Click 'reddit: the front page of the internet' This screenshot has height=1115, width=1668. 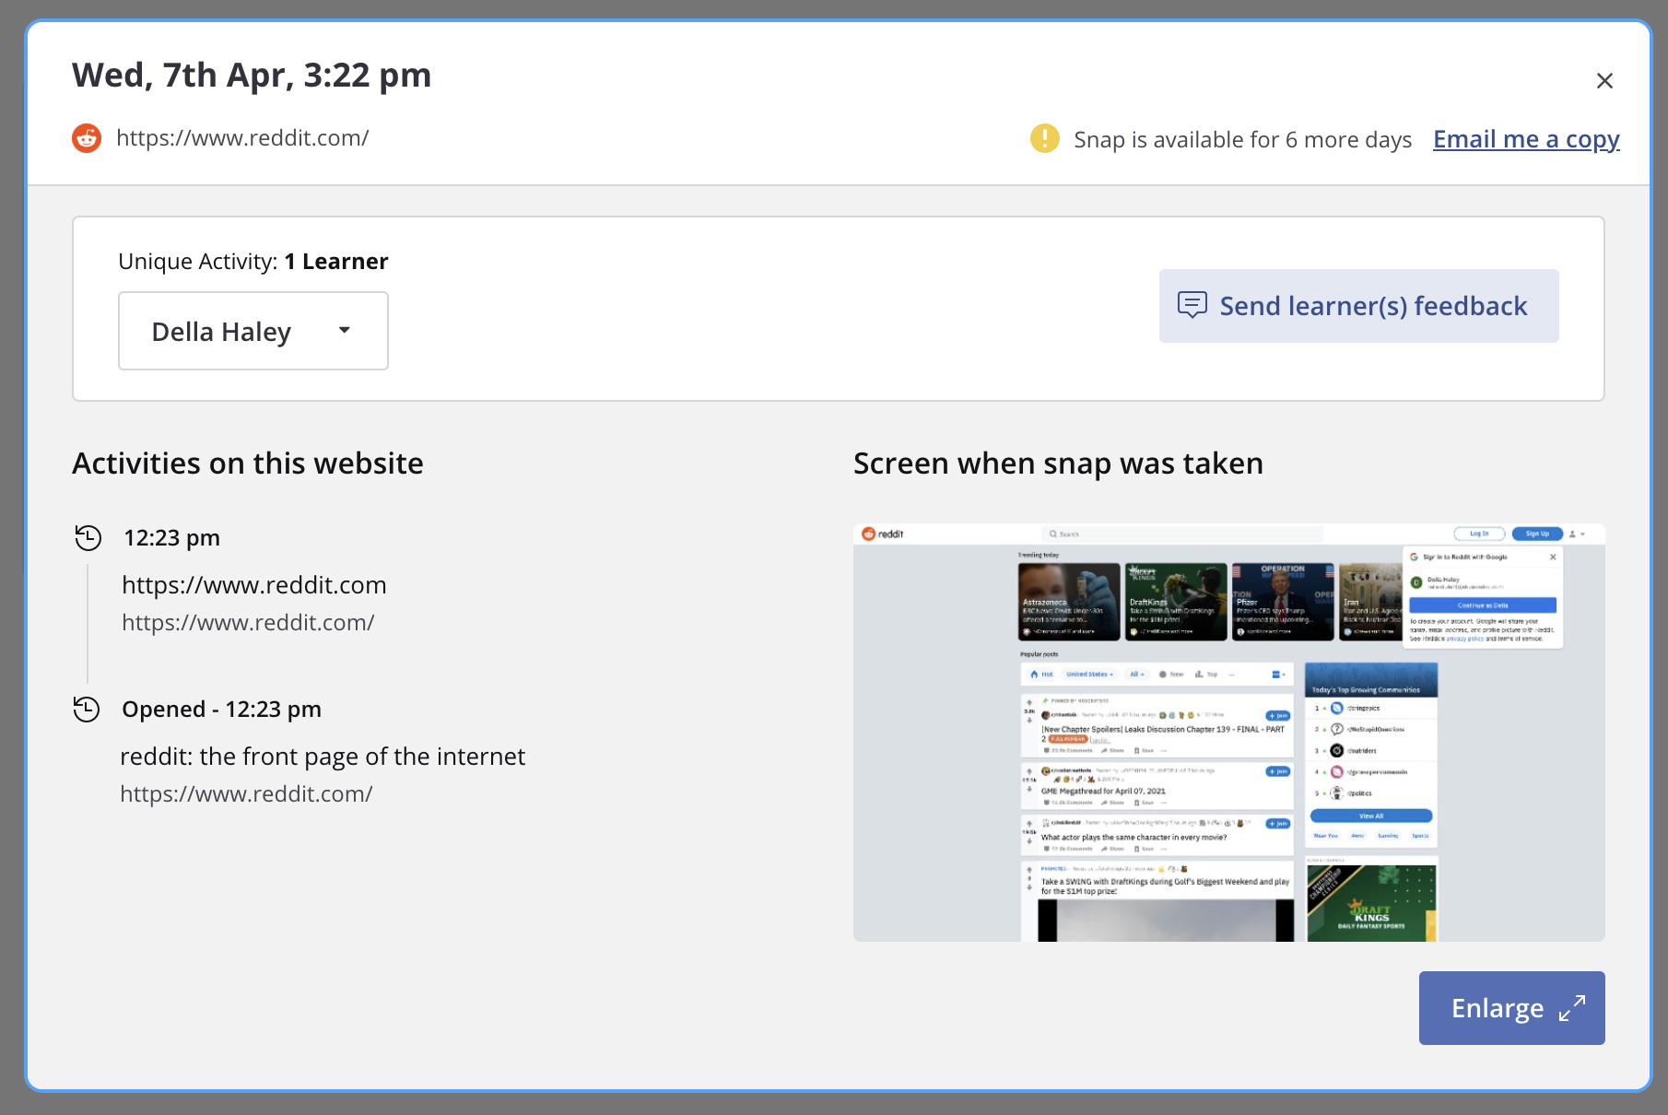coord(323,757)
